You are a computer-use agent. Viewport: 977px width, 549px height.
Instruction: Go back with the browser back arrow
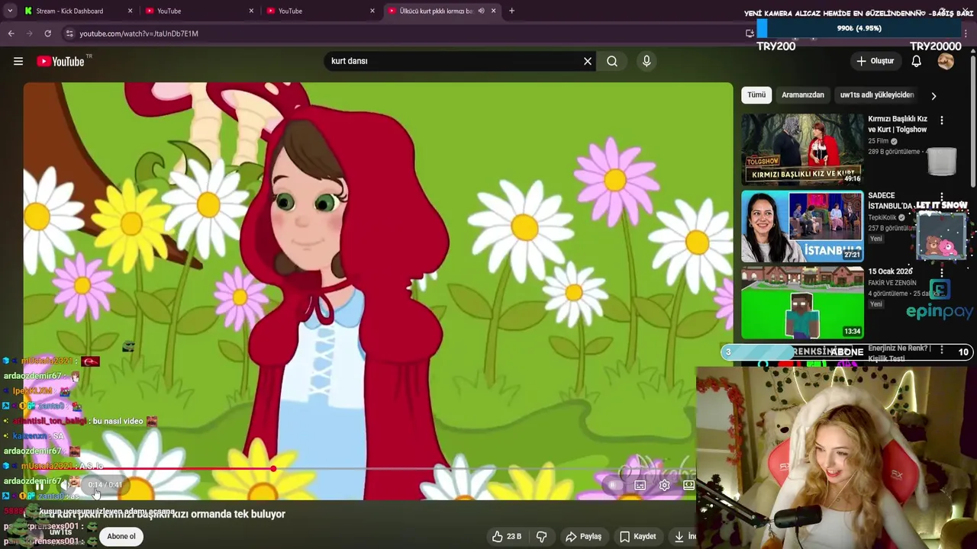[11, 34]
